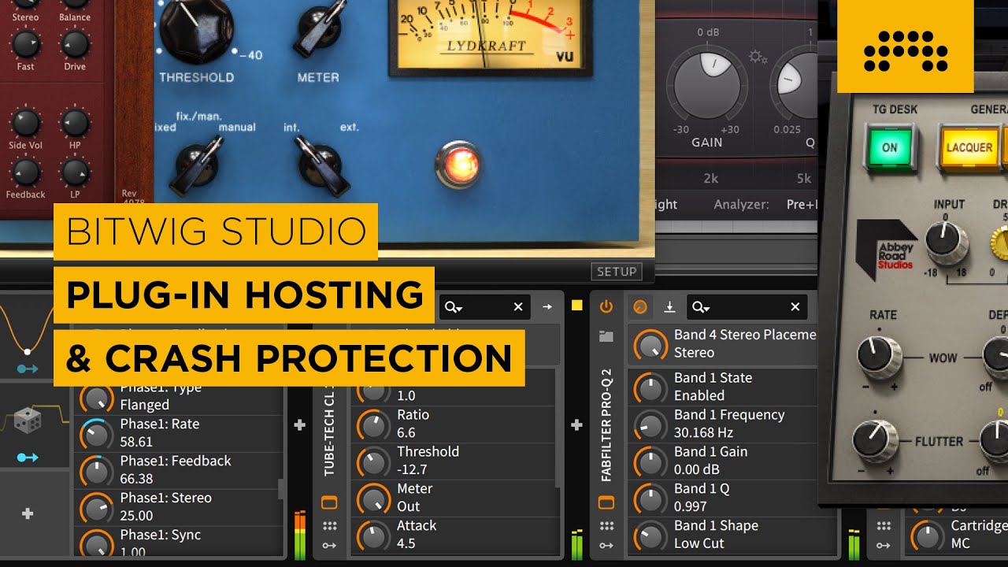The height and width of the screenshot is (567, 1008).
Task: Click the download arrow icon in FabFilter header
Action: pyautogui.click(x=669, y=307)
